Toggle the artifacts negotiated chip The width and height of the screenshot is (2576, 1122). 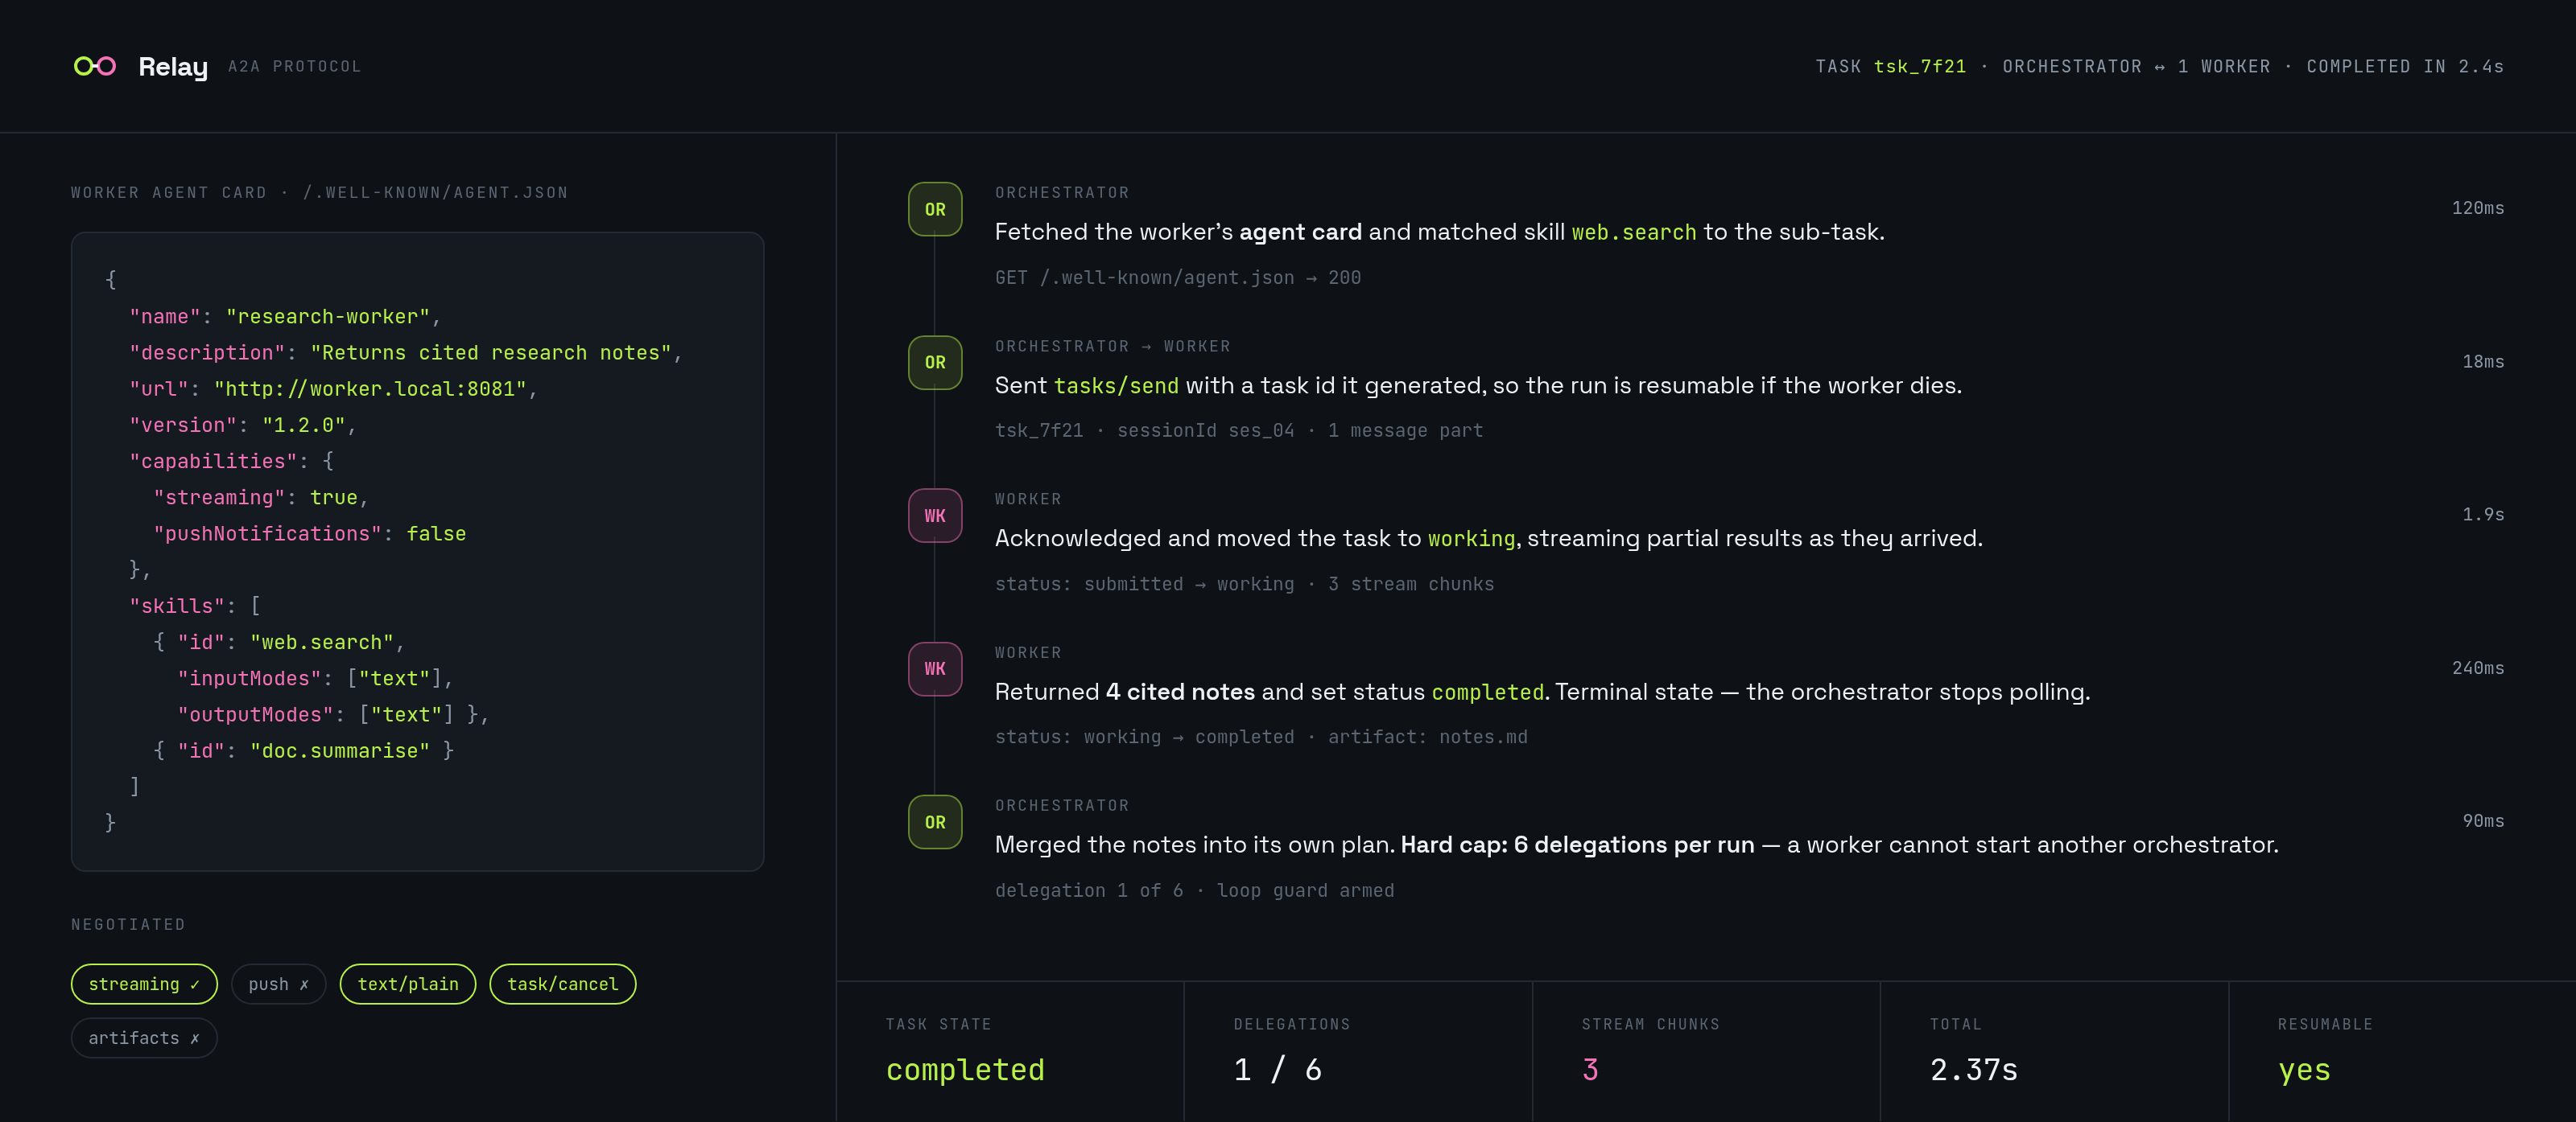[144, 1038]
